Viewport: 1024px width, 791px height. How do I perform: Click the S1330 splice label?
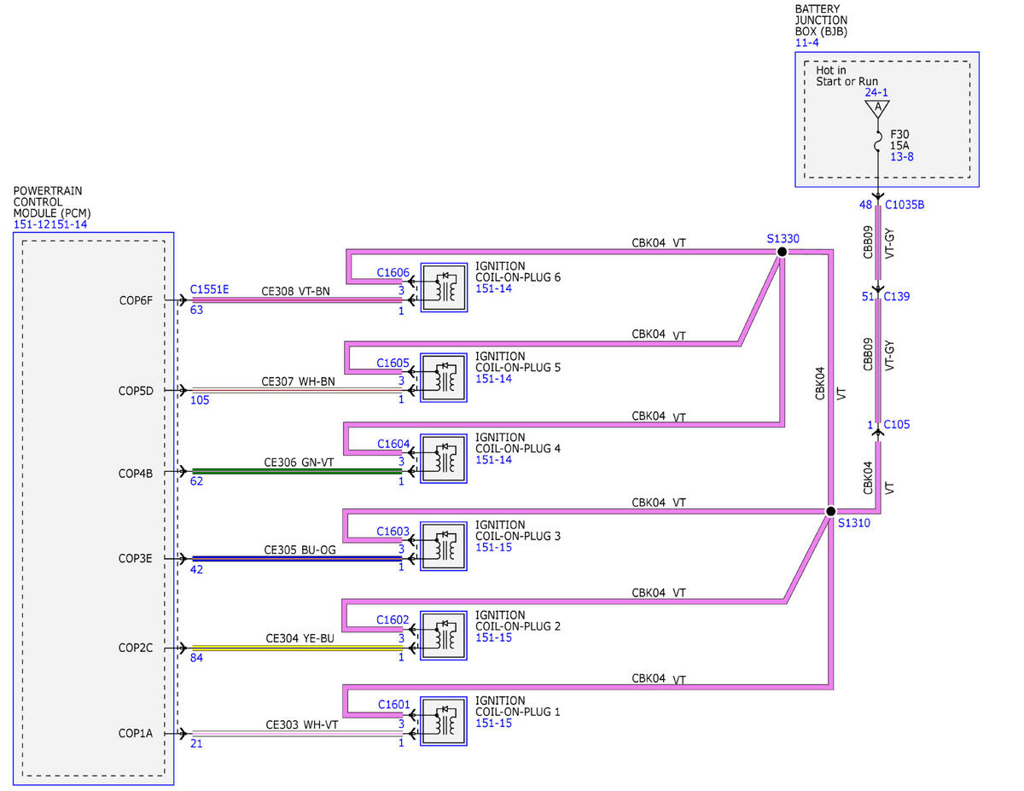(783, 239)
